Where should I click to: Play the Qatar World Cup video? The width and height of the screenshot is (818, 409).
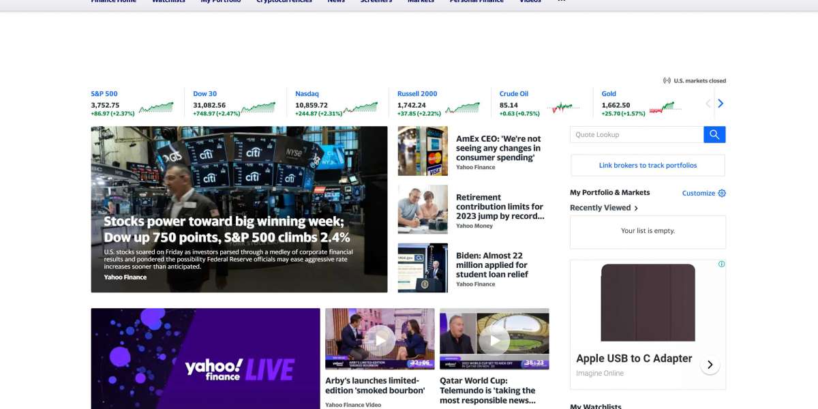point(494,339)
